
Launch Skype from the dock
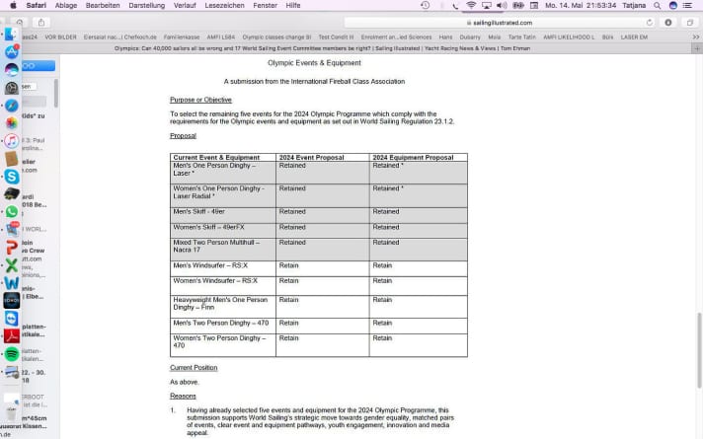pyautogui.click(x=12, y=176)
